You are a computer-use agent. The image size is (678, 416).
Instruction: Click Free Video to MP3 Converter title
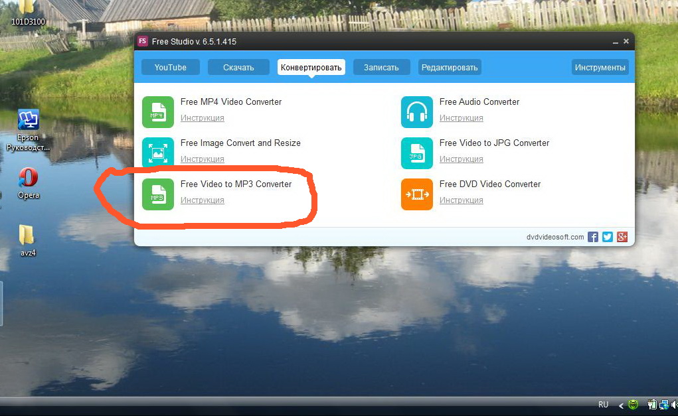pos(236,184)
